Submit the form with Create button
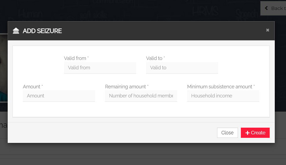 [x=255, y=133]
